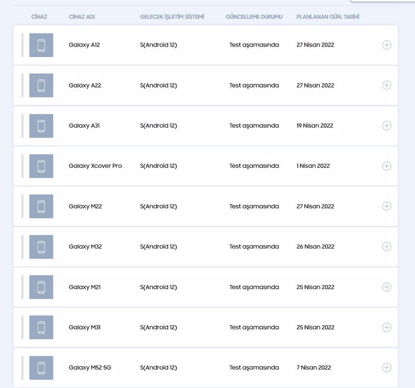Click the Galaxy Xcover Pro phone icon

[x=41, y=166]
